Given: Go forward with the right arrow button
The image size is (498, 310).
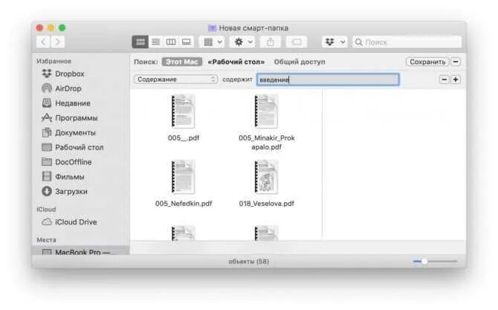Looking at the screenshot, I should click(x=57, y=42).
